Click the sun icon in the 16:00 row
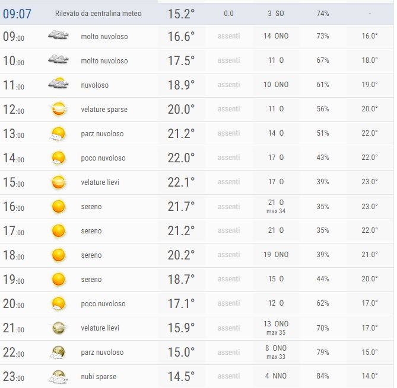 [x=58, y=207]
